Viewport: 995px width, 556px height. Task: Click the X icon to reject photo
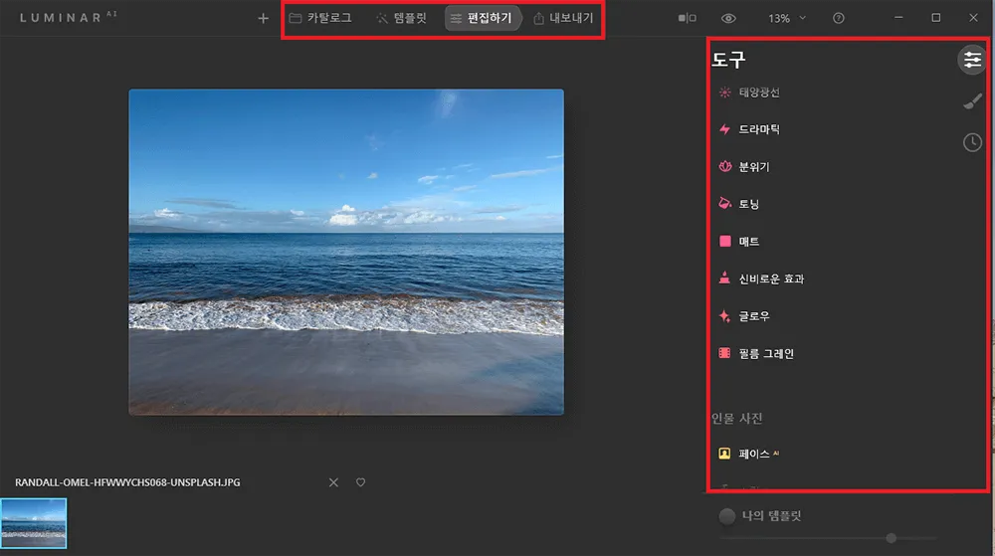pyautogui.click(x=333, y=482)
